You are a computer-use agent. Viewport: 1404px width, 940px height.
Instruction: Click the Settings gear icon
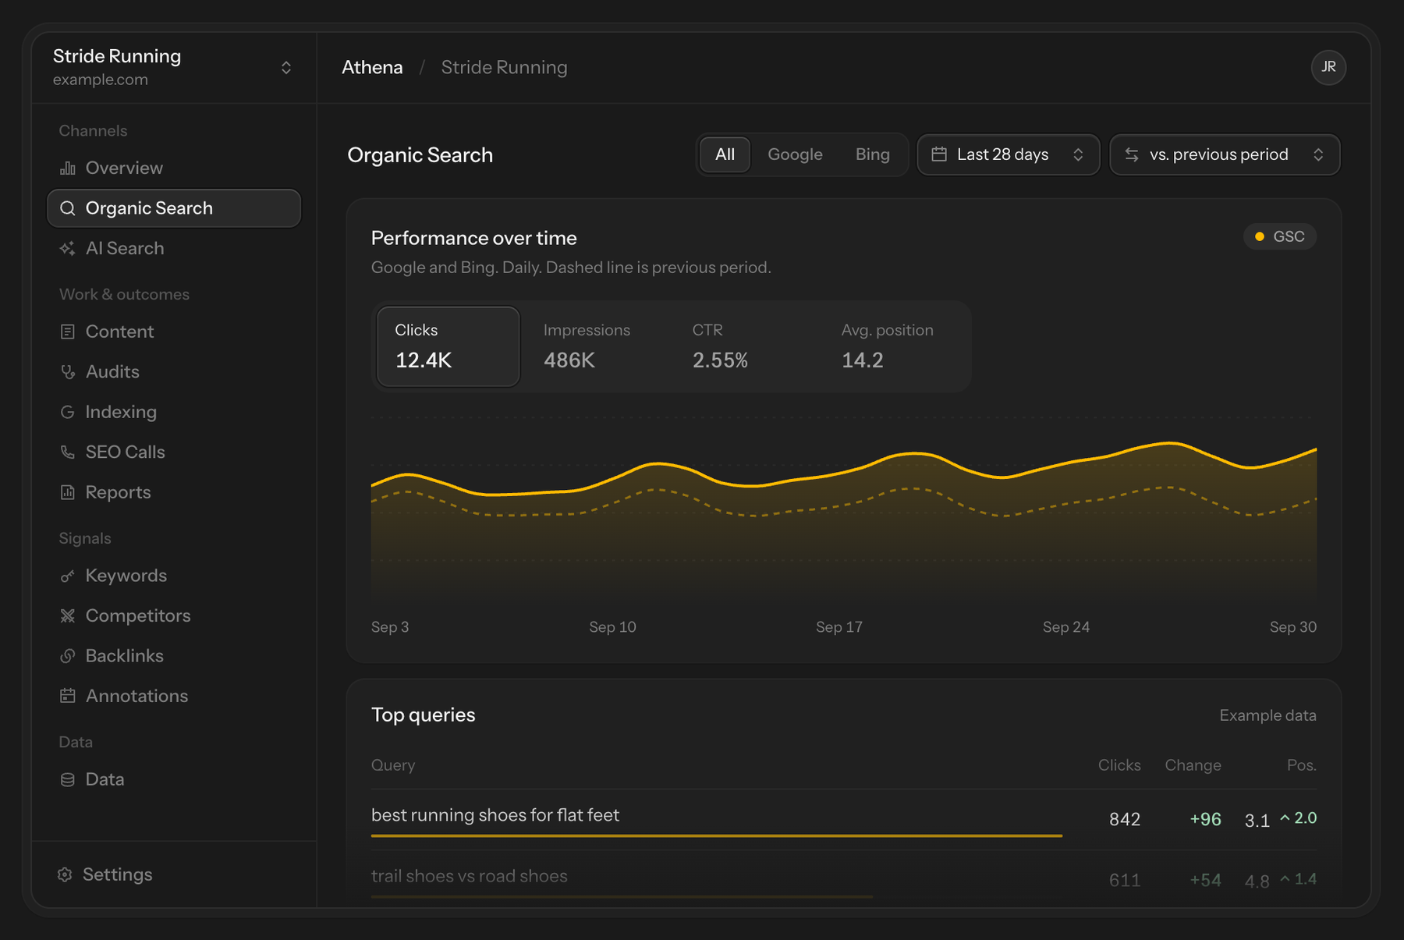click(65, 874)
